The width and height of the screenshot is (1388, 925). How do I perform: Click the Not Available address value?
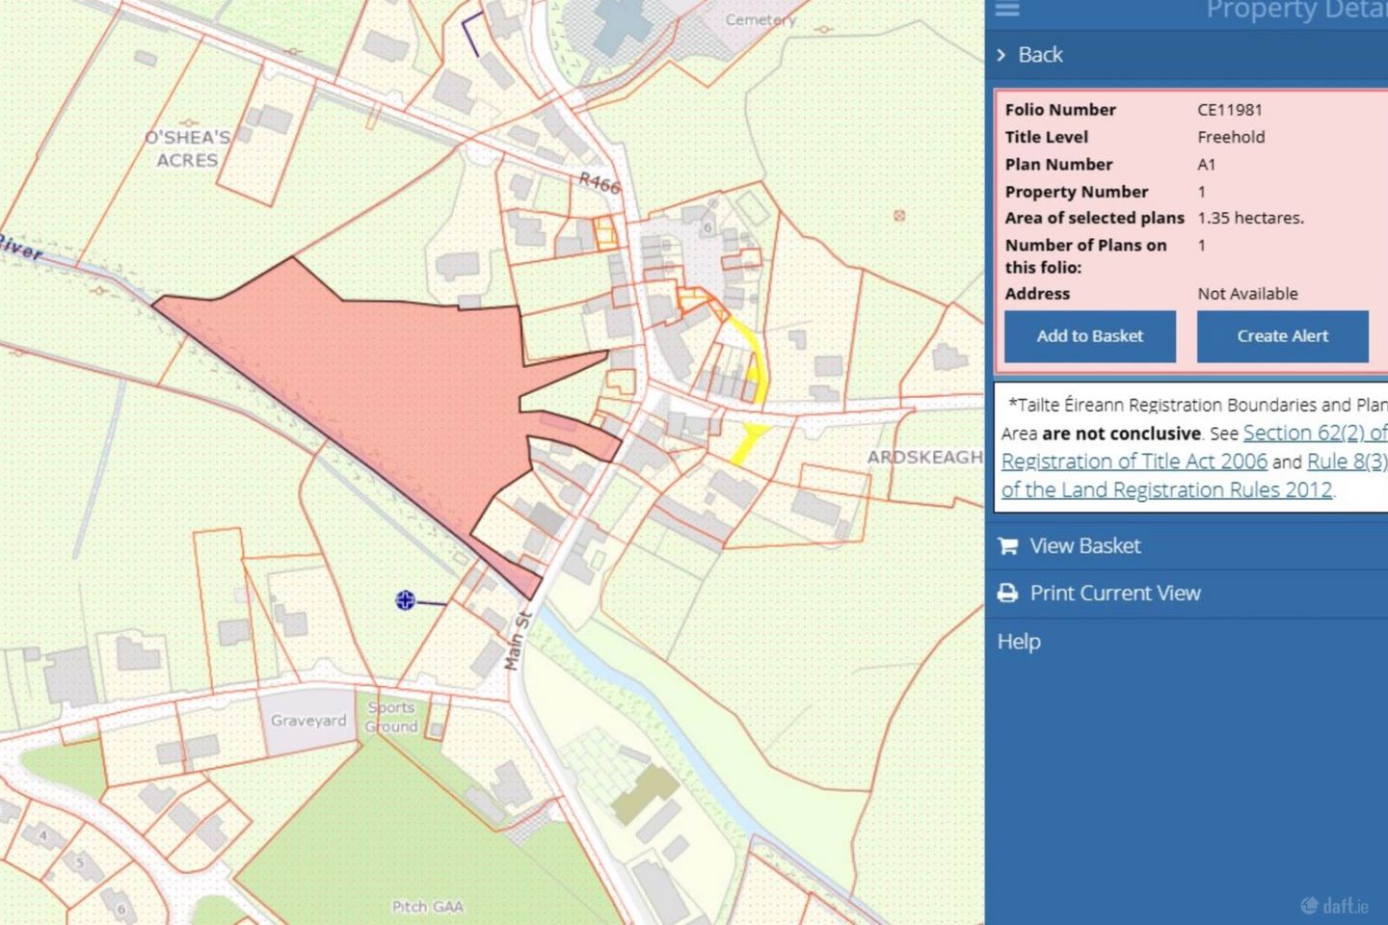tap(1247, 294)
